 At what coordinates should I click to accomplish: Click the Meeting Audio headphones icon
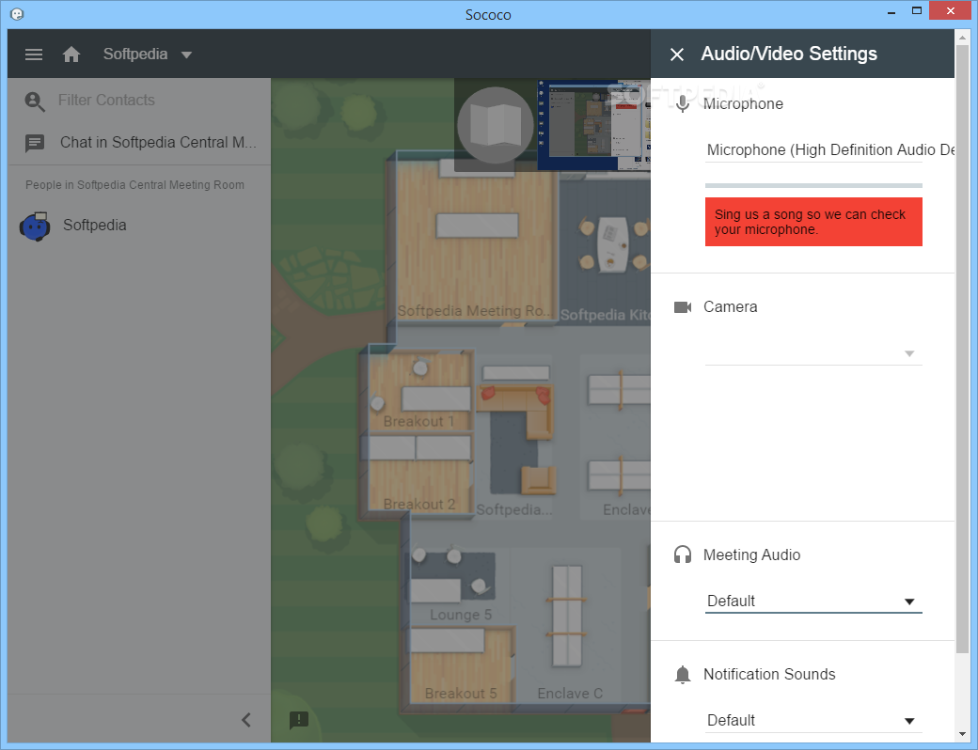point(683,555)
